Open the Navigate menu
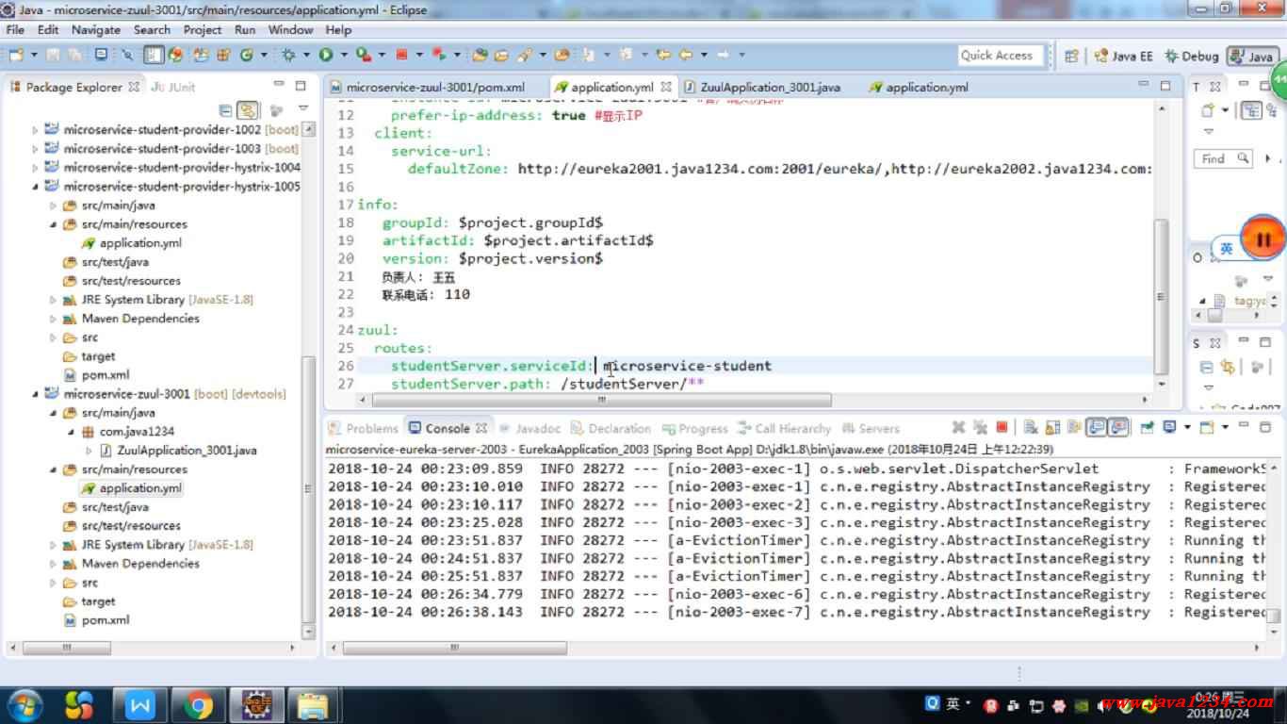The height and width of the screenshot is (724, 1287). click(95, 30)
